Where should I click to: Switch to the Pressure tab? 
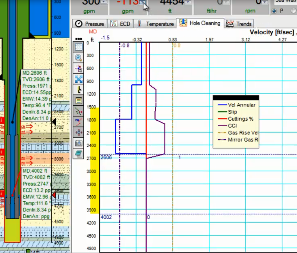tap(90, 24)
